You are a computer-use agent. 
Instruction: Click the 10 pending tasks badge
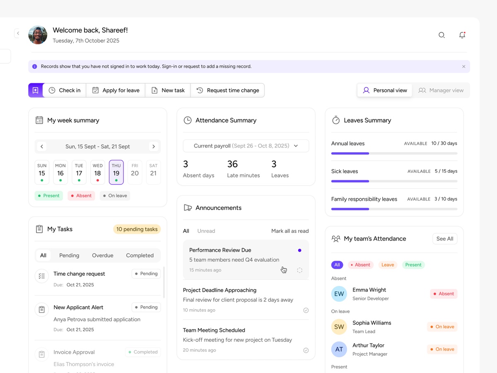click(x=137, y=229)
